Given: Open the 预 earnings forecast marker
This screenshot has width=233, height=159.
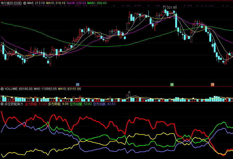Looking at the screenshot, I should (x=212, y=84).
